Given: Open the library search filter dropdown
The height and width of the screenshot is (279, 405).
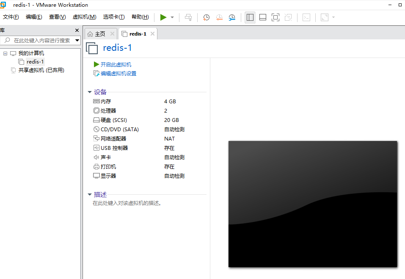Looking at the screenshot, I should point(77,40).
